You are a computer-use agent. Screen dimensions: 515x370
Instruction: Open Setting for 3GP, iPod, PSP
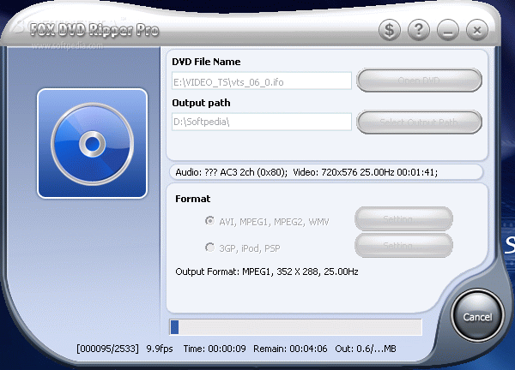[x=403, y=246]
